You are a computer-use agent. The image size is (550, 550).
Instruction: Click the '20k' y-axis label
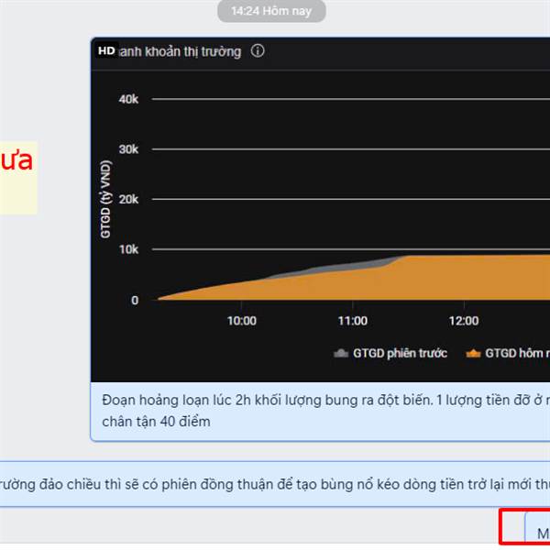128,199
